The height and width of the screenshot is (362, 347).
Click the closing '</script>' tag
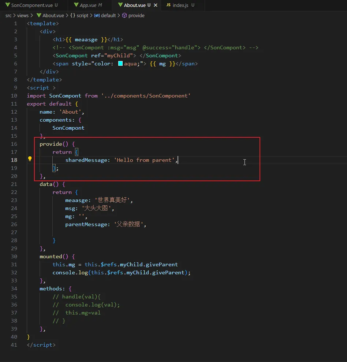tap(41, 345)
